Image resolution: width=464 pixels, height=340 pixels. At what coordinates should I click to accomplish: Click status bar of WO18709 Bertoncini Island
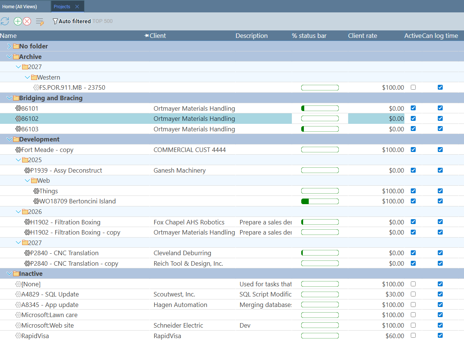[x=320, y=201]
